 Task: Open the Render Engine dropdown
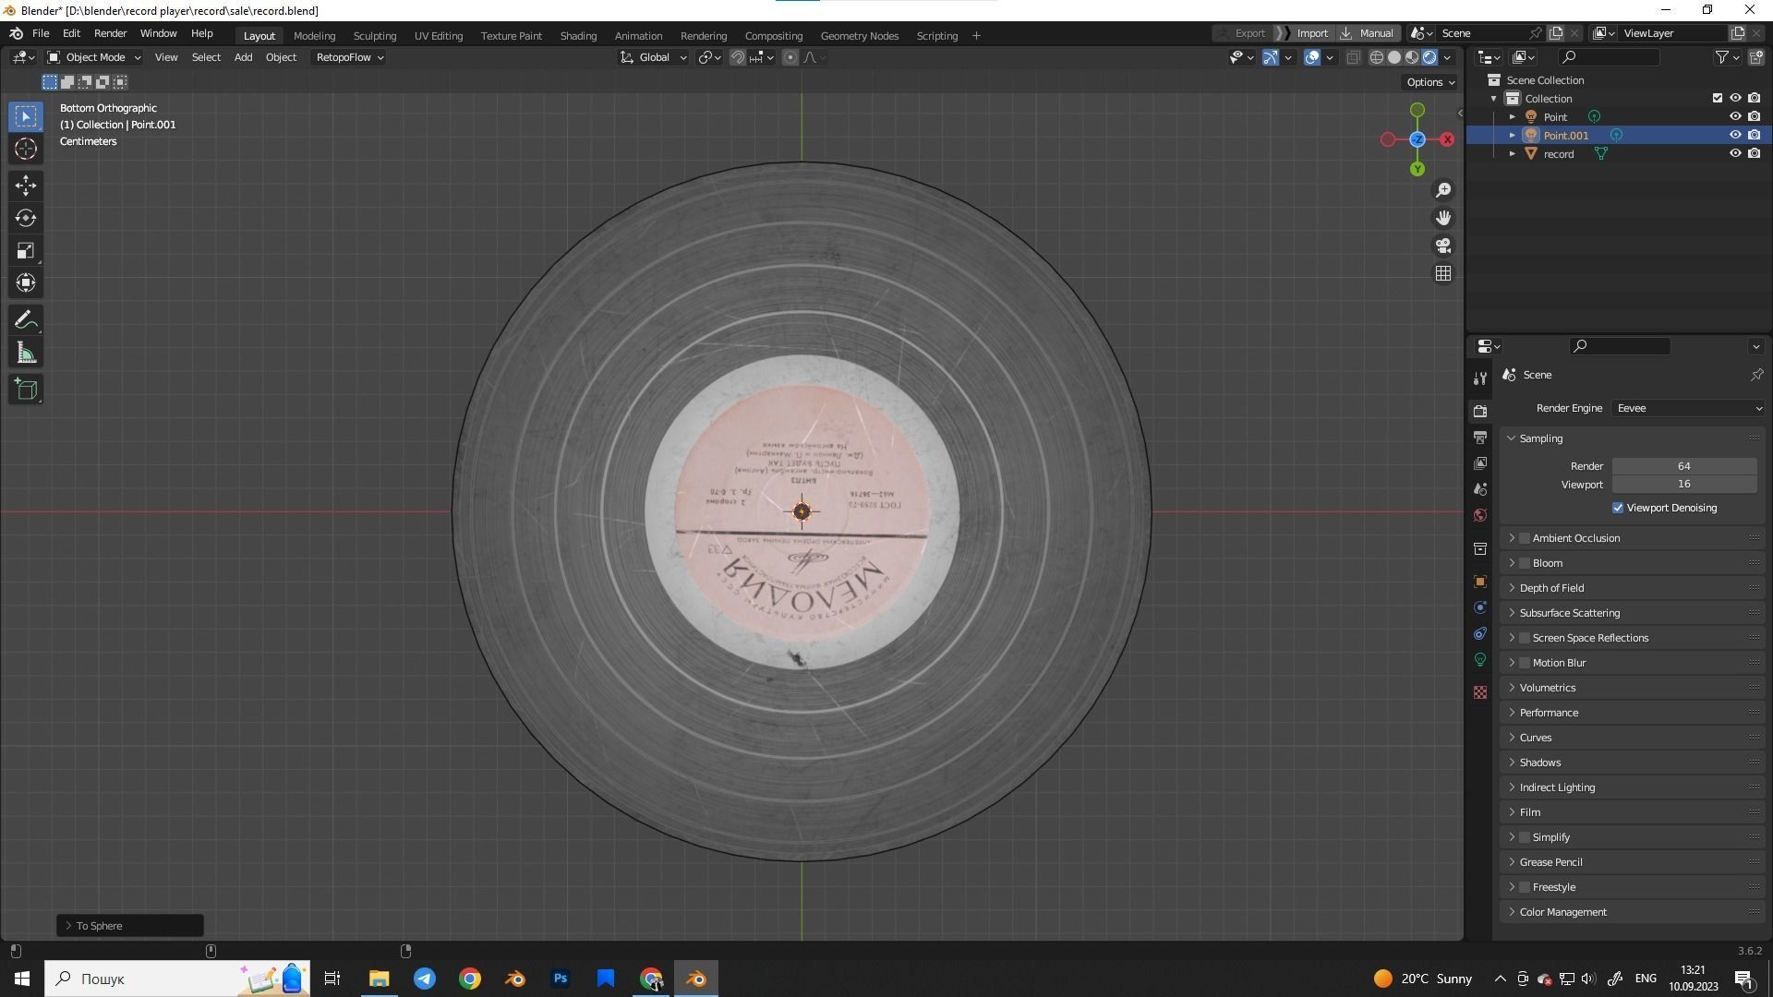[x=1688, y=408]
